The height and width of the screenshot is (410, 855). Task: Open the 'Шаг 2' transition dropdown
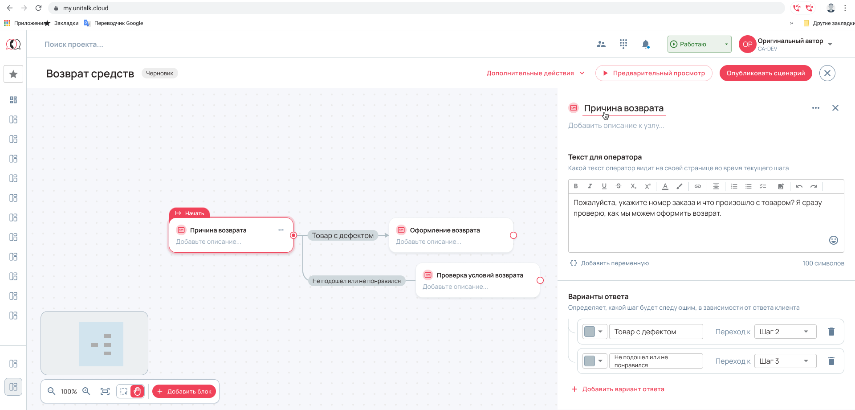pos(785,332)
